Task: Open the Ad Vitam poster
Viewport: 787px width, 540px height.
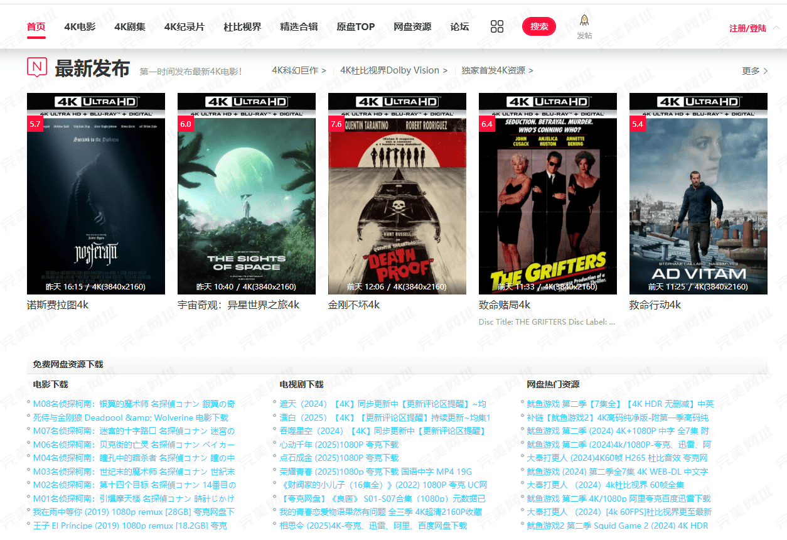Action: (x=699, y=193)
